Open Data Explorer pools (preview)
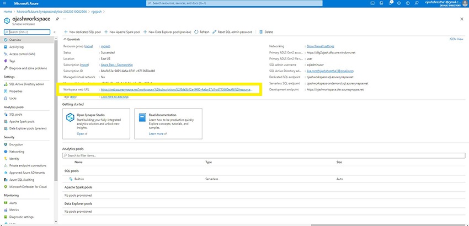 coord(27,128)
